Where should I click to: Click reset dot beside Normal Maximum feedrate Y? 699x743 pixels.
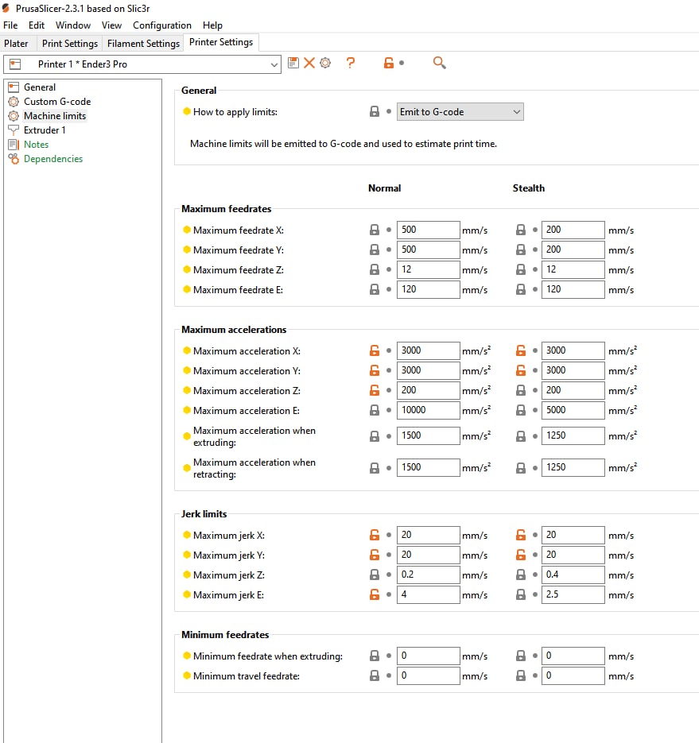[389, 250]
